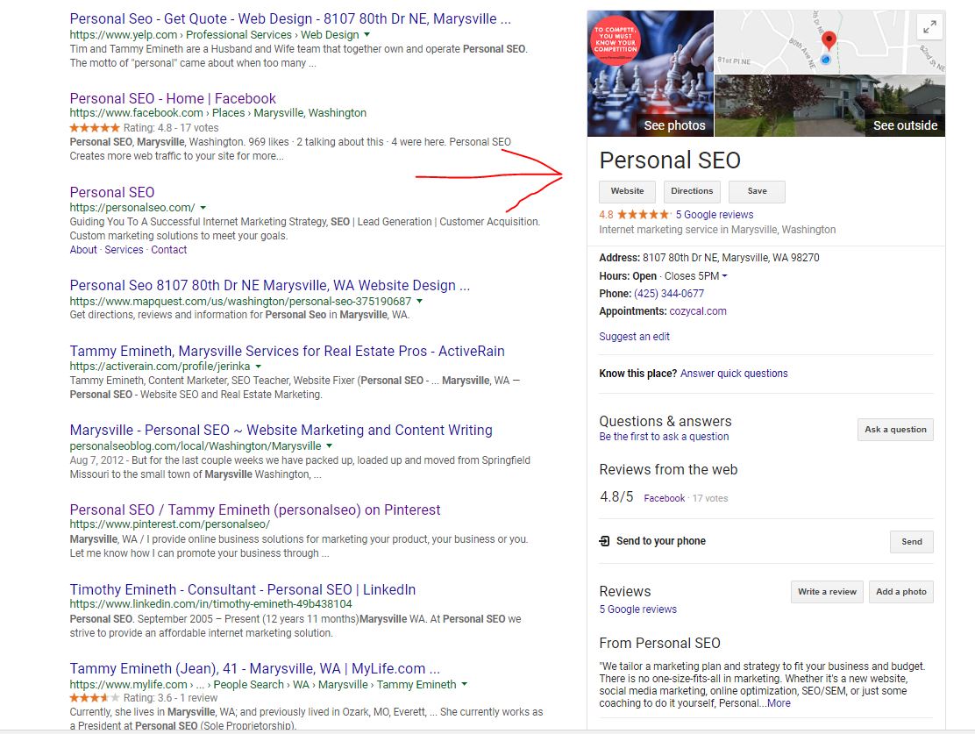Open the personalseoblog.com result dropdown arrow
Screen dimensions: 975x734
[x=329, y=446]
